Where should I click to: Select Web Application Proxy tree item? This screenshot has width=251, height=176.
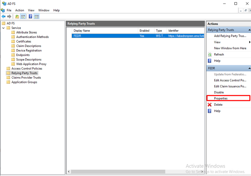31,64
